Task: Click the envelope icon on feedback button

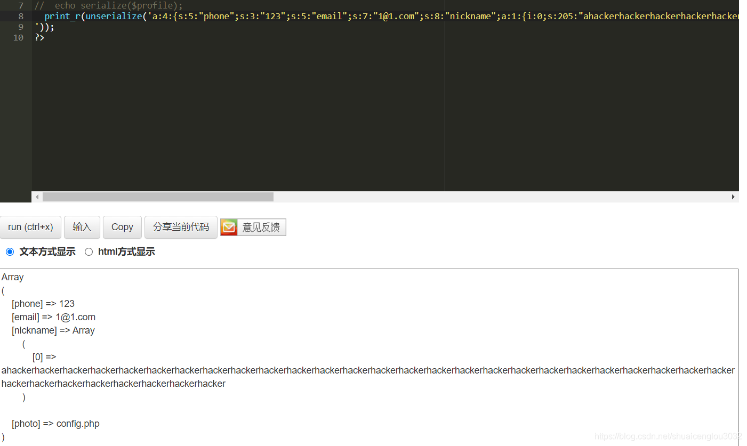Action: click(x=229, y=228)
